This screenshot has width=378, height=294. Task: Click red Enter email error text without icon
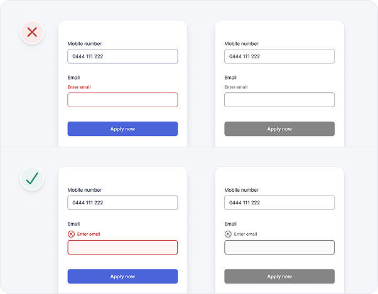pyautogui.click(x=79, y=87)
